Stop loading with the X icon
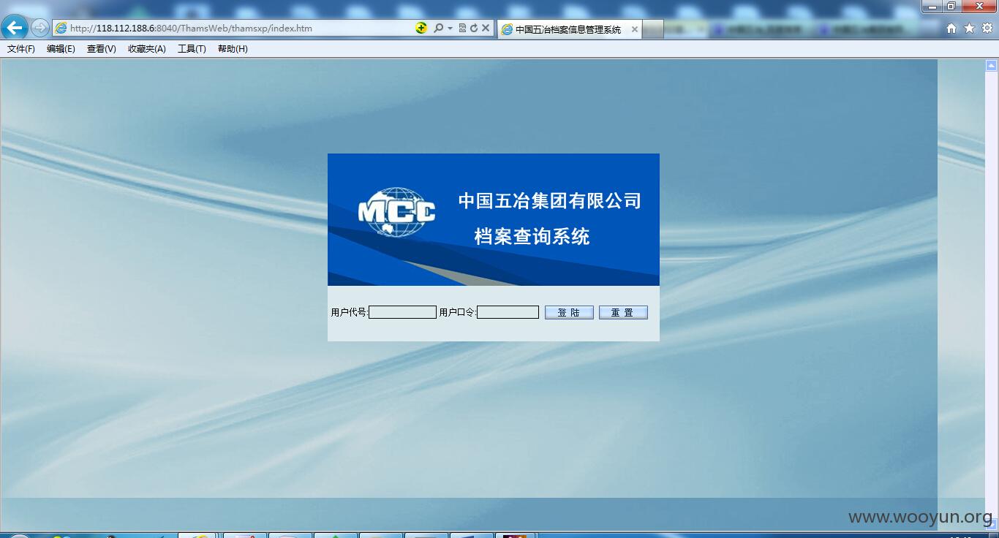The height and width of the screenshot is (538, 999). pos(485,28)
